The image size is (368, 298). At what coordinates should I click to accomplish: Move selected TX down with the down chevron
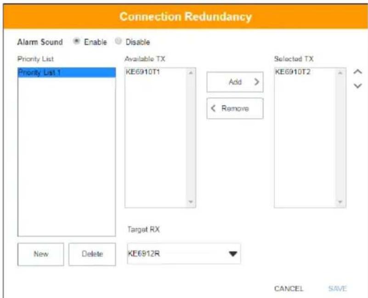coord(357,86)
